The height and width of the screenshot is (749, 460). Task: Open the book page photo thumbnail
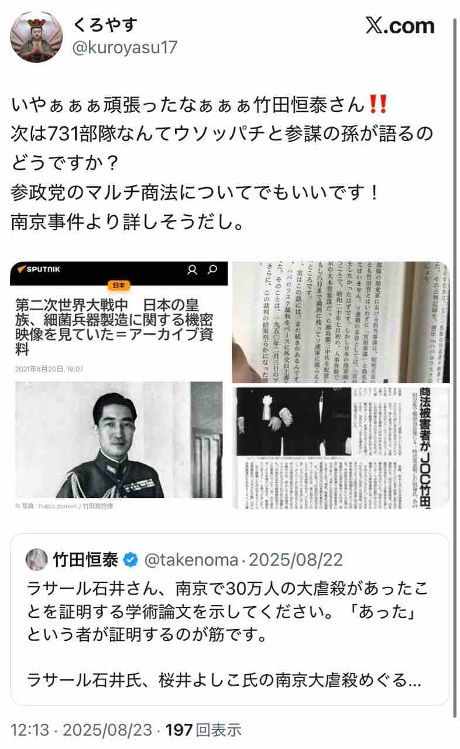point(341,322)
